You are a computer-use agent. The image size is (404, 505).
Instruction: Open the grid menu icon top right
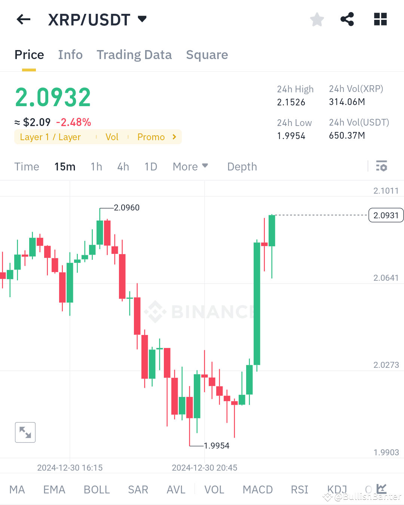380,19
